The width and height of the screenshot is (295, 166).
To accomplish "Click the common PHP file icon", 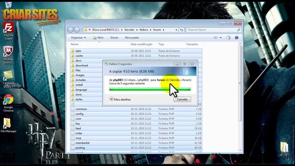I will pyautogui.click(x=73, y=109).
